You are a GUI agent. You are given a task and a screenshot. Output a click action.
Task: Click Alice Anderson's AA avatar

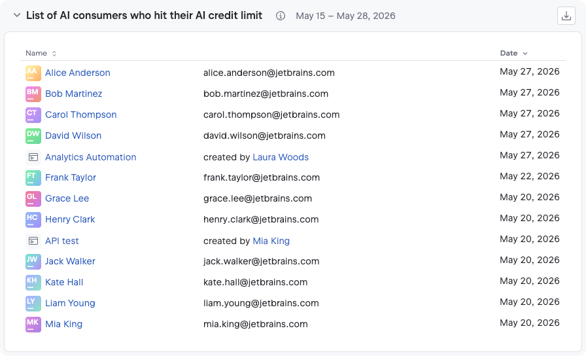coord(33,73)
